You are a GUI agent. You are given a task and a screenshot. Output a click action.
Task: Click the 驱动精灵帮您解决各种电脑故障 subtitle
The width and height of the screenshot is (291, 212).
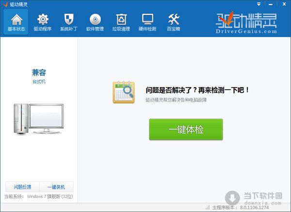[x=176, y=100]
